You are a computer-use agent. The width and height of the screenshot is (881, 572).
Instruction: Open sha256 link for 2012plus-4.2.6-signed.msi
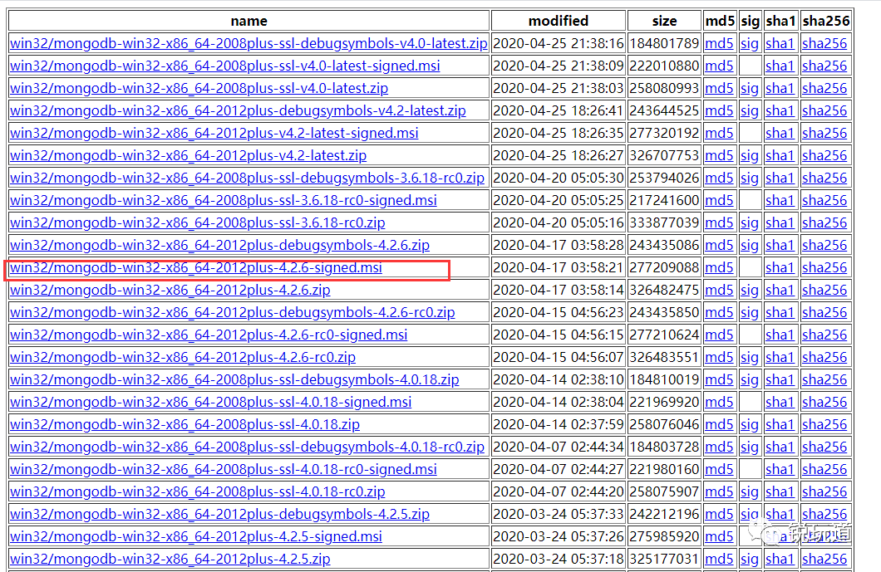click(824, 268)
